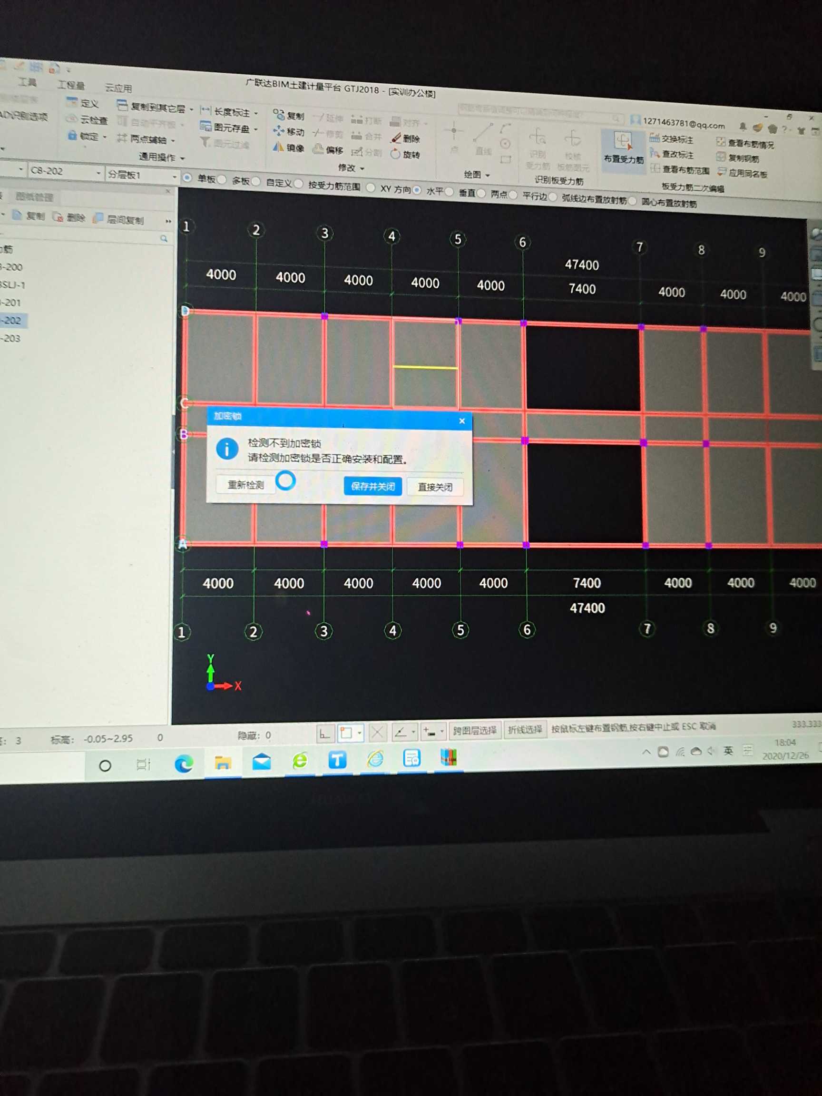This screenshot has width=822, height=1096.
Task: Select the 点 point draw tool
Action: pos(454,137)
